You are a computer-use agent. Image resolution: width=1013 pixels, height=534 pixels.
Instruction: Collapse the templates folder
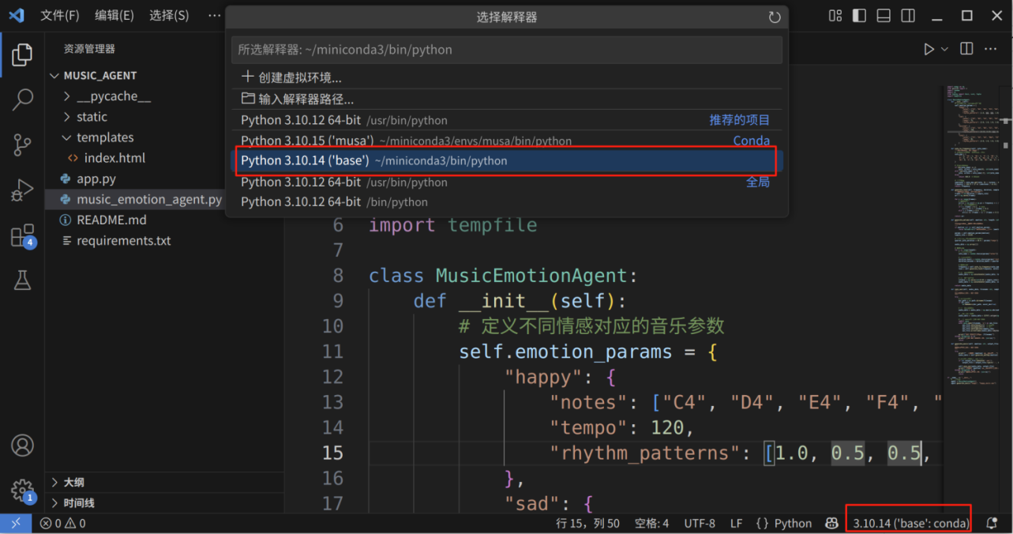(67, 137)
